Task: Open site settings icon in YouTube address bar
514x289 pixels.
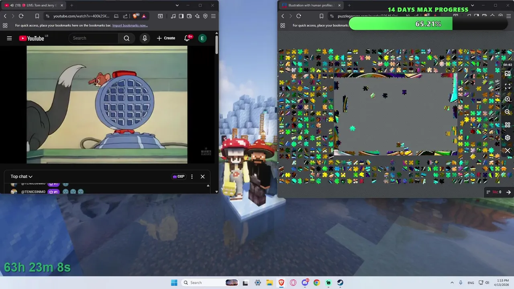Action: (48, 16)
